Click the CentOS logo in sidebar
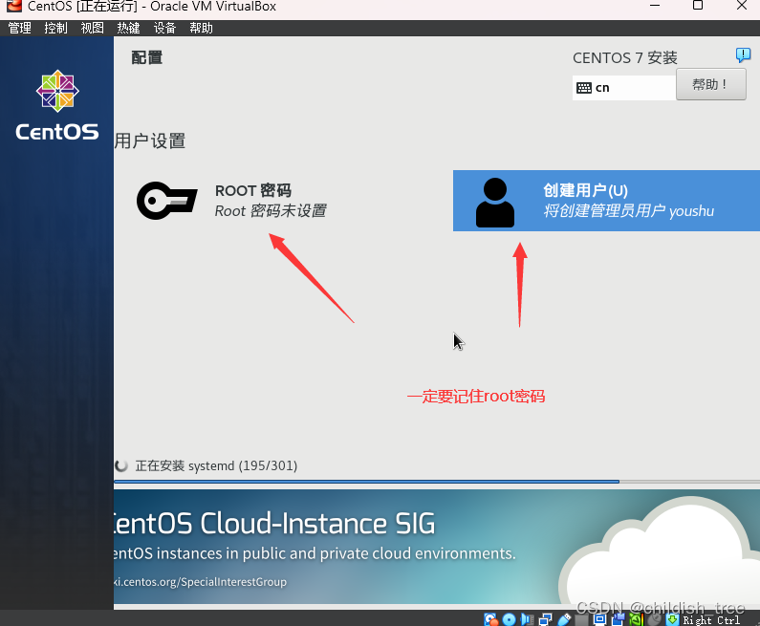Viewport: 760px width, 626px height. [57, 105]
